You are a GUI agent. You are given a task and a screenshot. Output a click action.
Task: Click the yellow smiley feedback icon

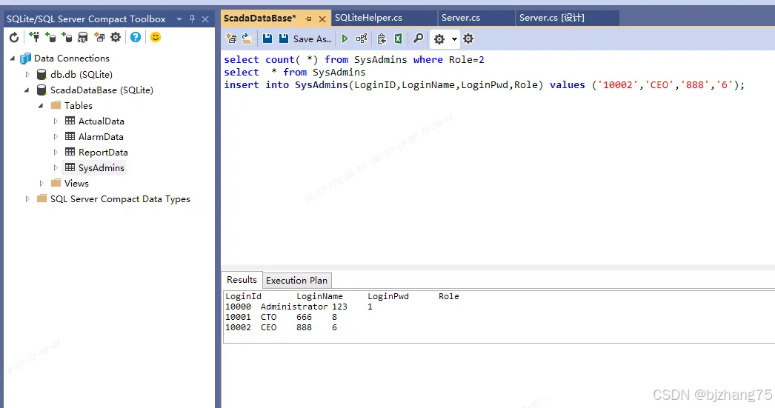tap(155, 37)
